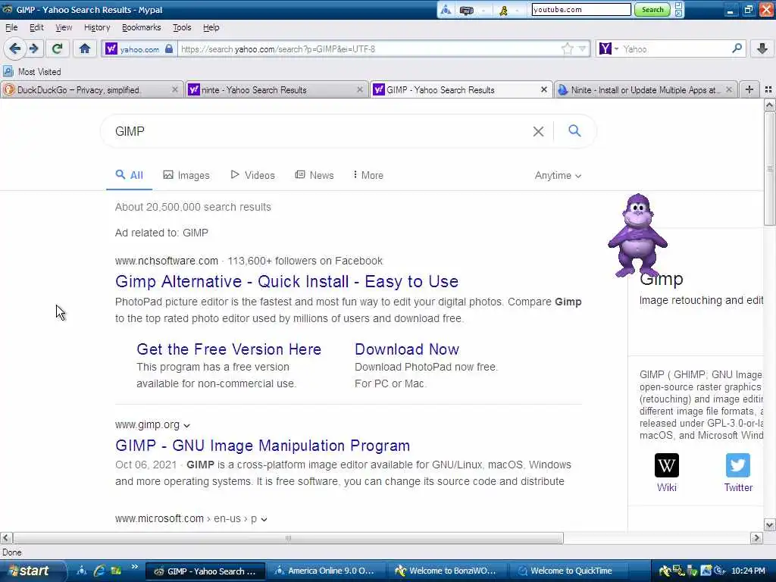Close the ninte Yahoo Search tab

click(x=360, y=89)
